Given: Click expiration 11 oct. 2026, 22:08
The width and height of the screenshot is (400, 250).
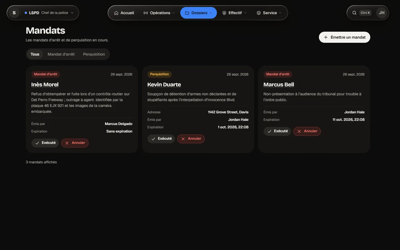Looking at the screenshot, I should coord(348,120).
